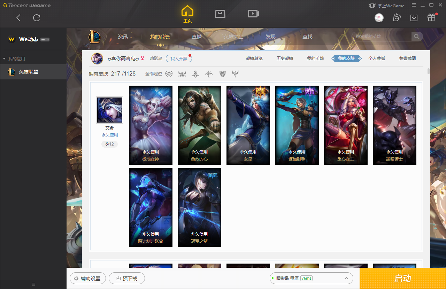This screenshot has height=289, width=446.
Task: Click the 预下载 button
Action: point(127,279)
